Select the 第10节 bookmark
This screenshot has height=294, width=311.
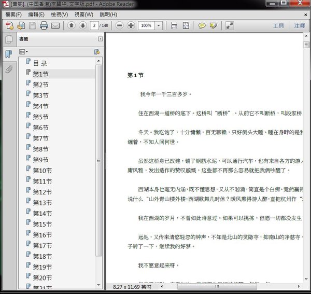coord(42,171)
